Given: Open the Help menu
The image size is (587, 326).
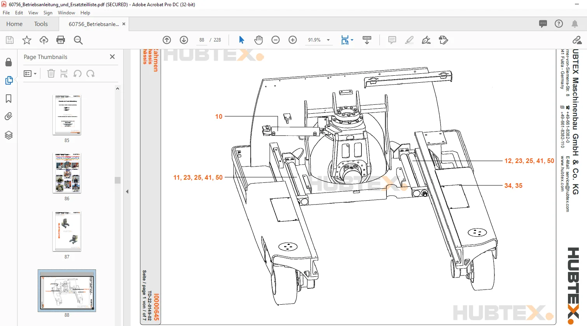Looking at the screenshot, I should pos(85,13).
